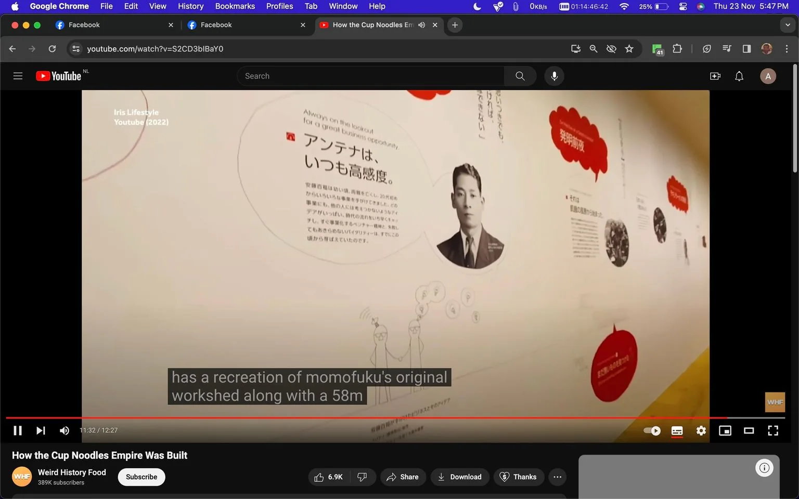This screenshot has width=799, height=499.
Task: Enter fullscreen mode
Action: [773, 430]
